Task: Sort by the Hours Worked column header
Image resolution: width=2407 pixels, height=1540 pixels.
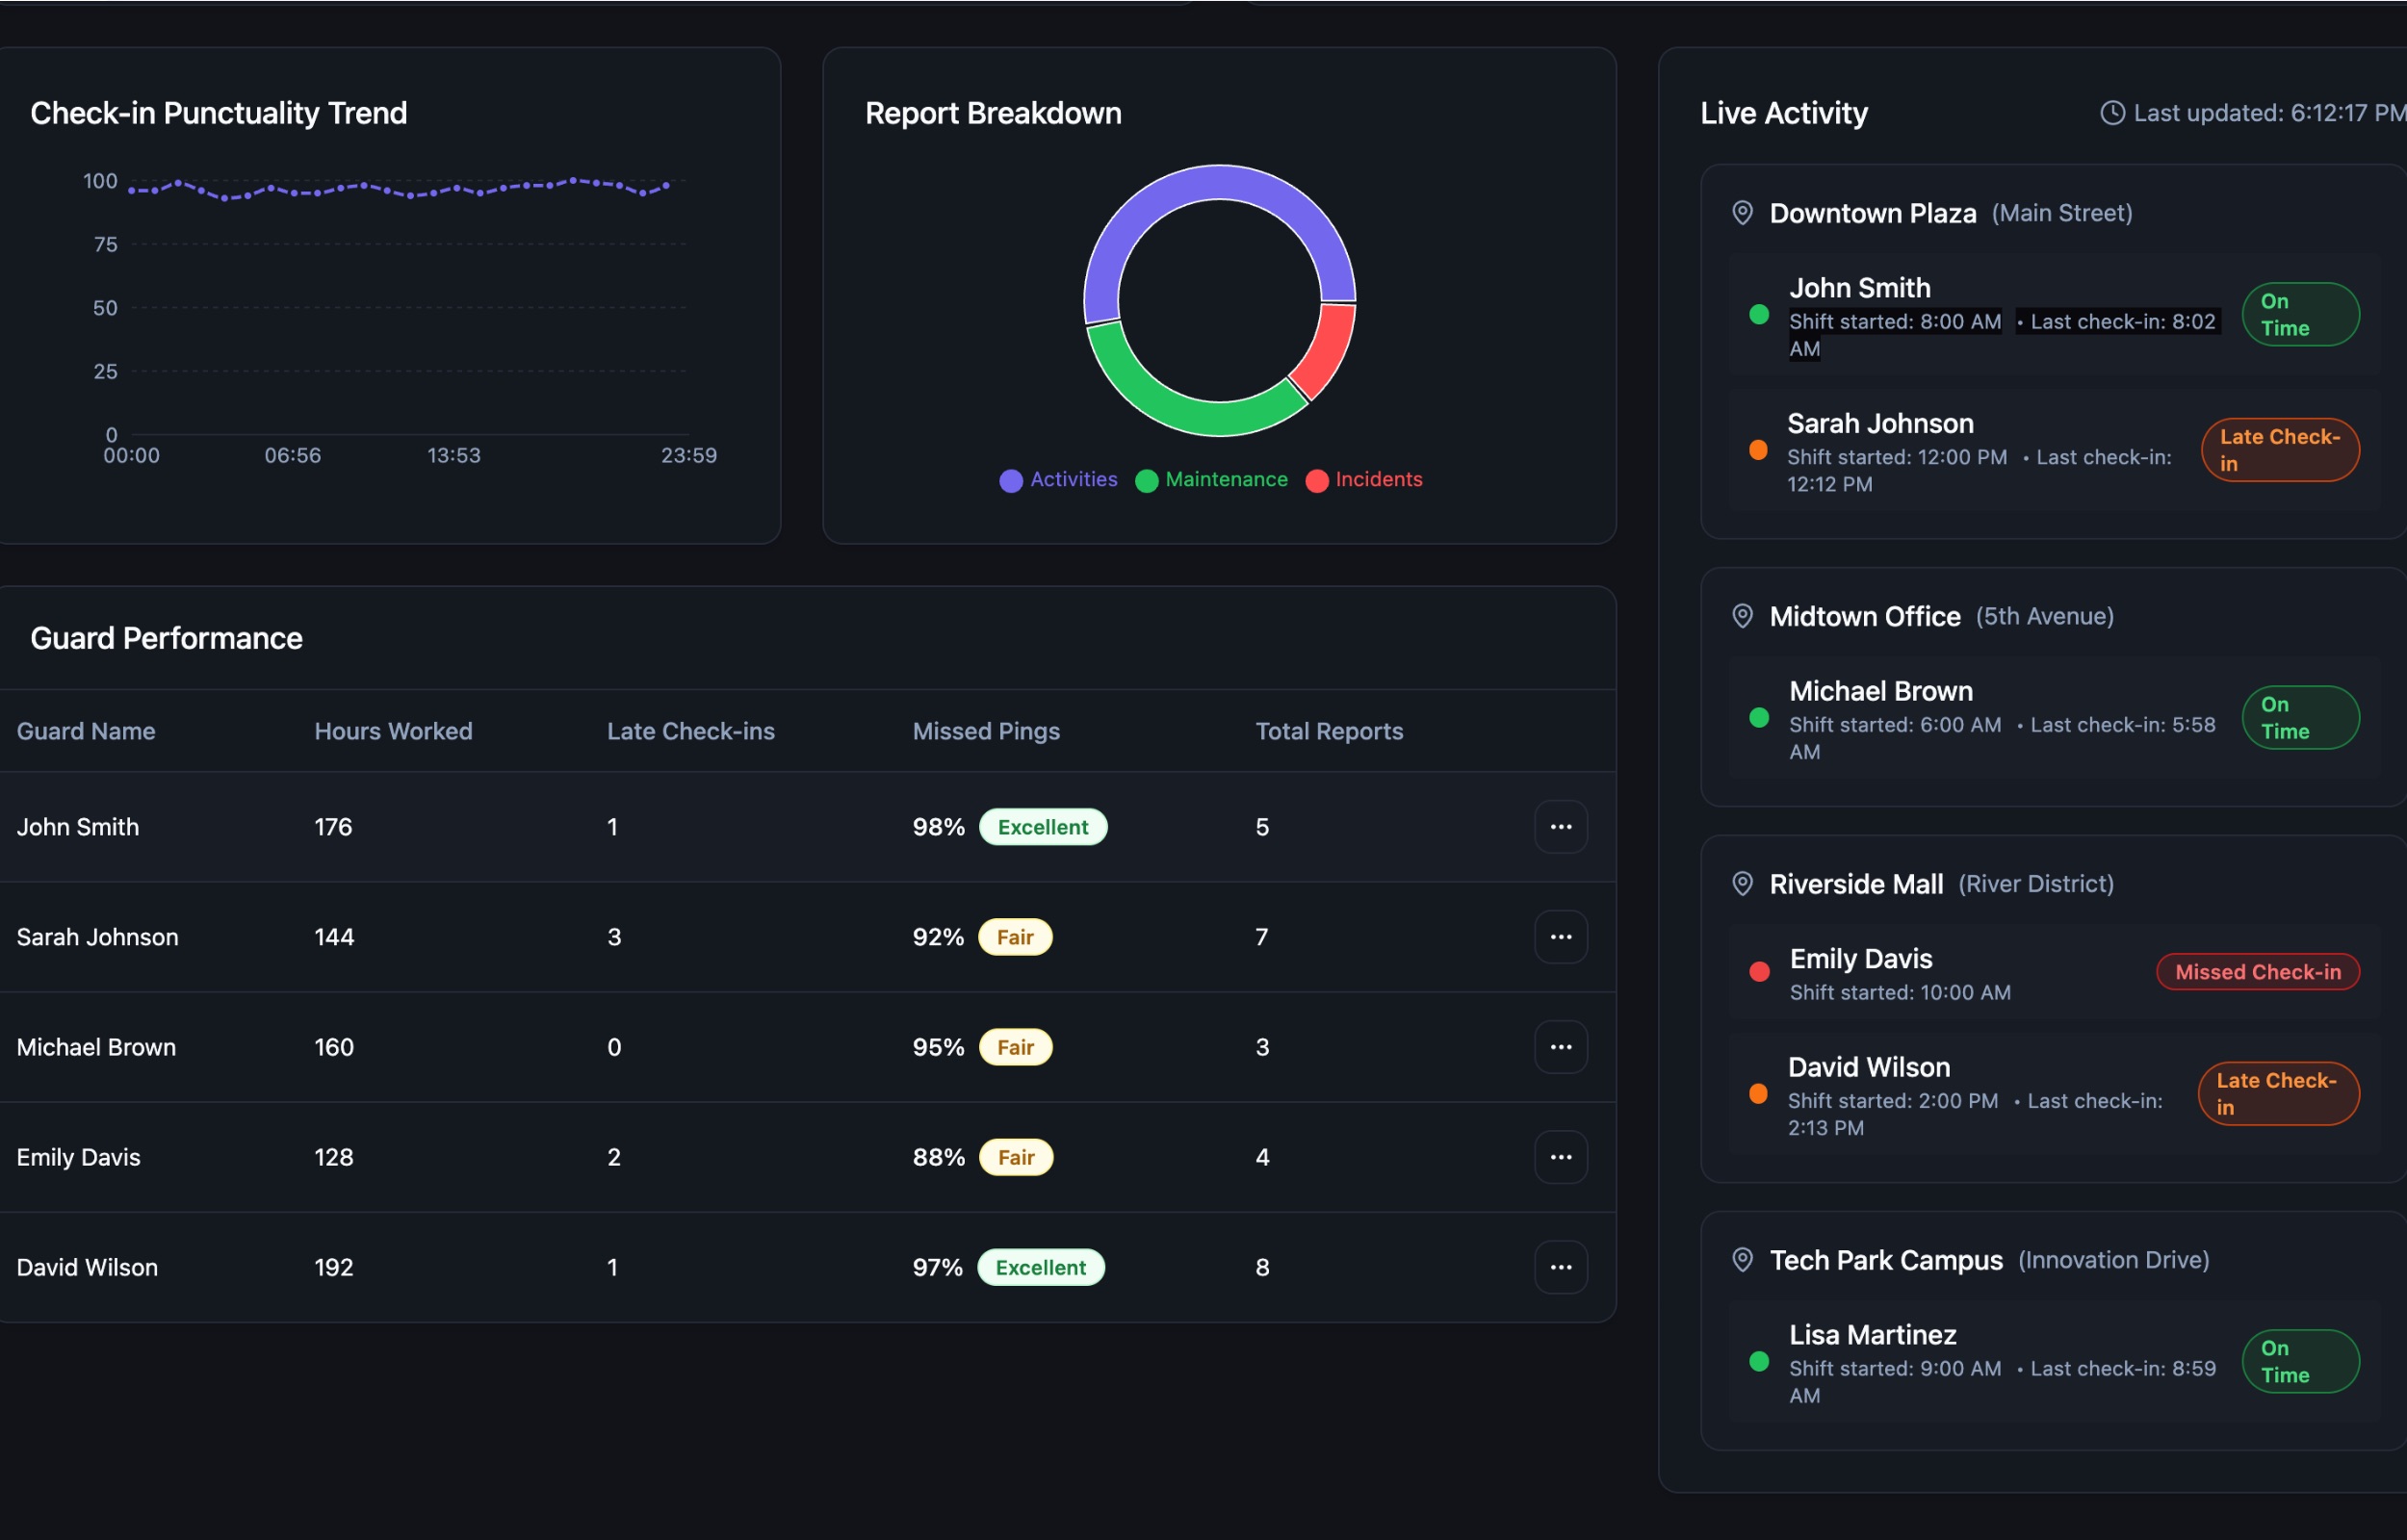Action: [x=393, y=731]
